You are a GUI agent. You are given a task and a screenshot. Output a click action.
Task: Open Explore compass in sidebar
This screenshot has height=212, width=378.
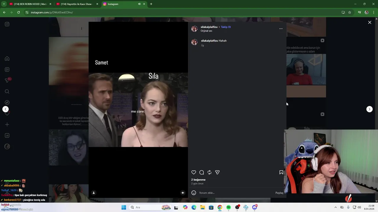coord(7,102)
